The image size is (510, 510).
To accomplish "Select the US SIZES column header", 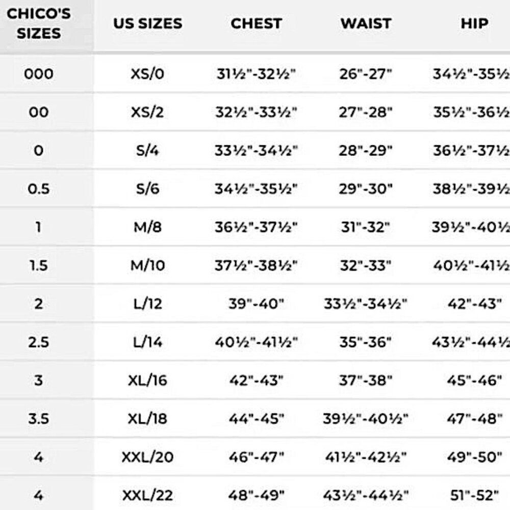I will [148, 23].
